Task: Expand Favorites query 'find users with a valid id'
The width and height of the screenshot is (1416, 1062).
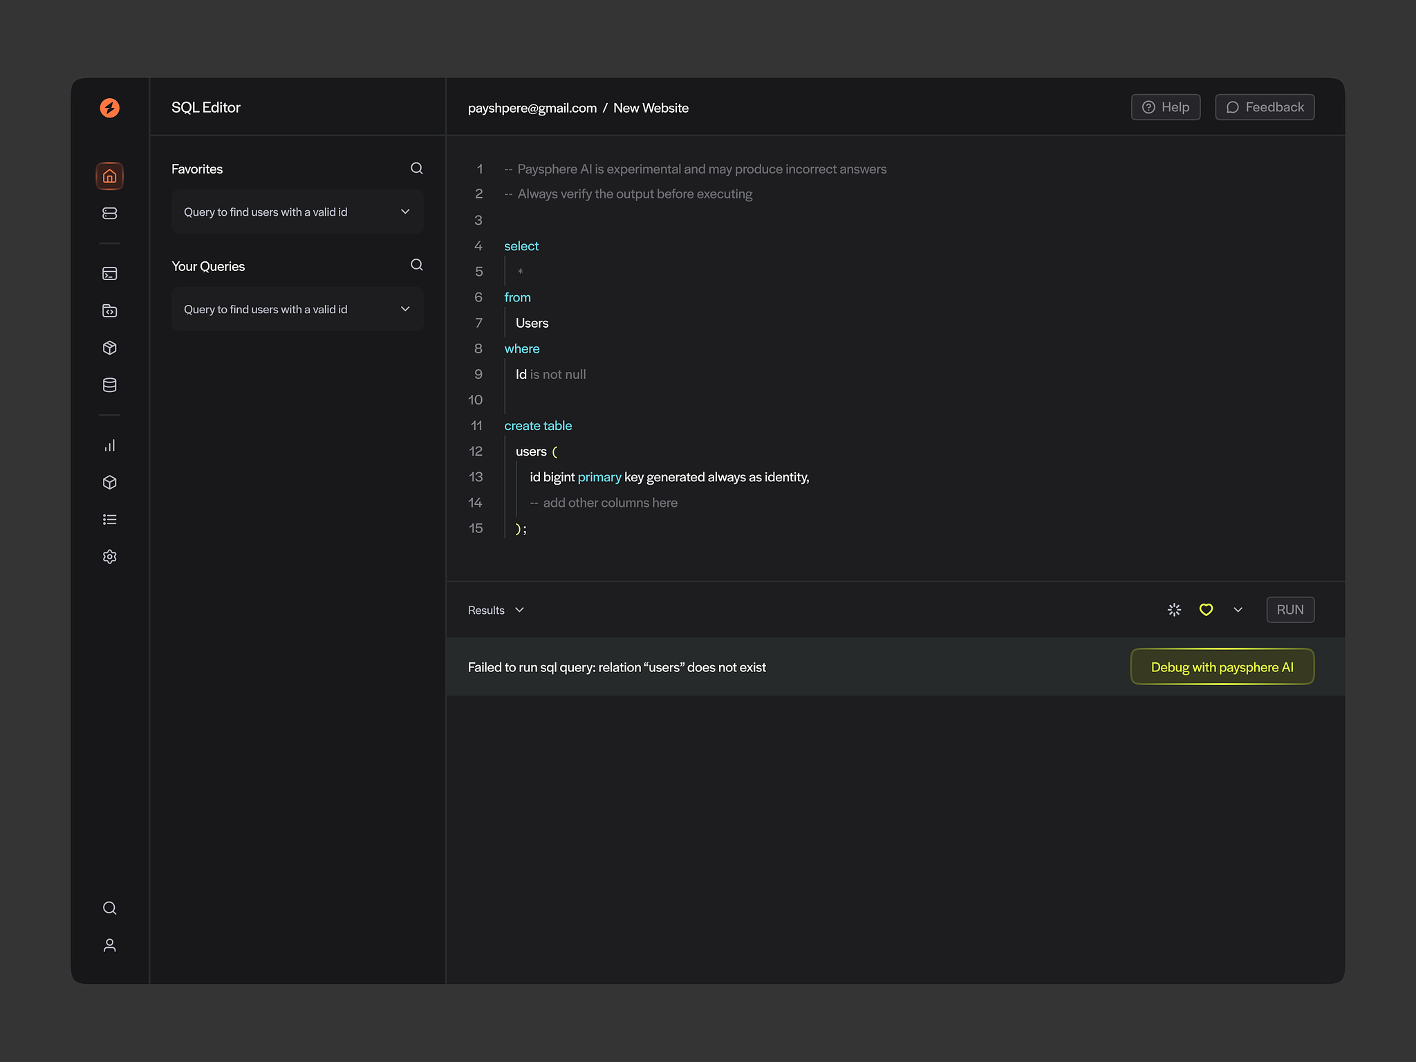Action: click(x=297, y=212)
